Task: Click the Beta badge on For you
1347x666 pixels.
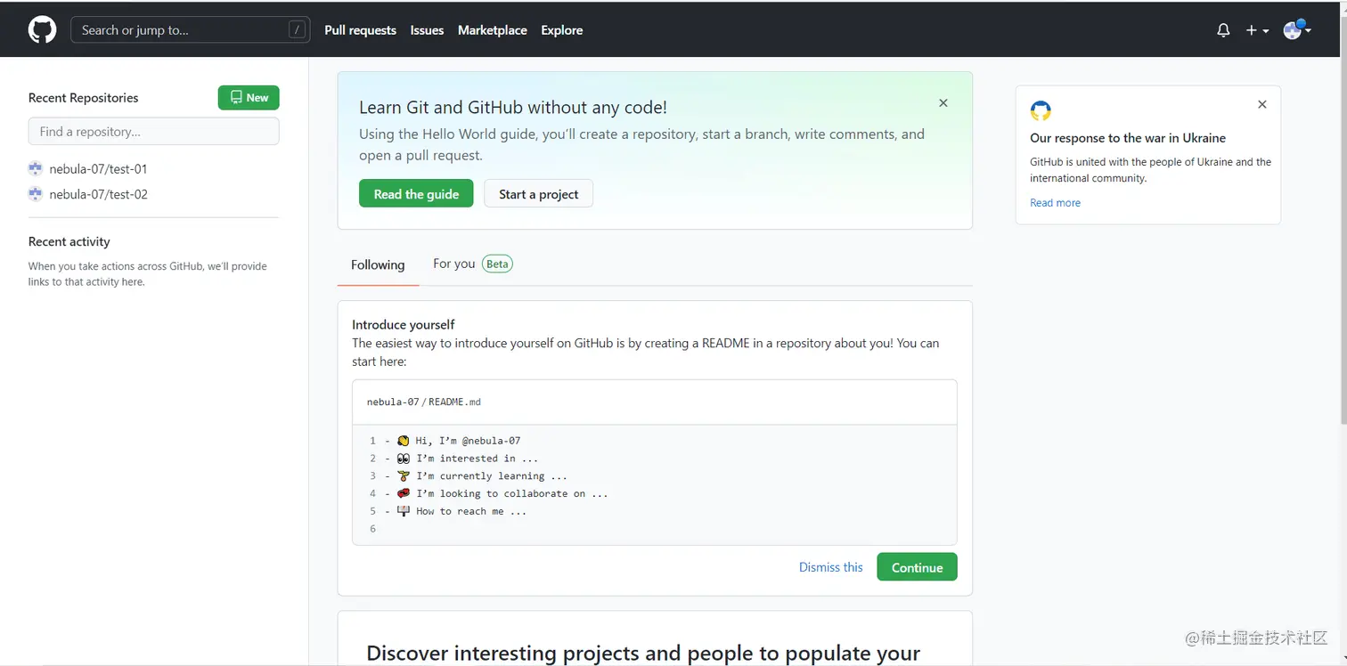Action: point(497,264)
